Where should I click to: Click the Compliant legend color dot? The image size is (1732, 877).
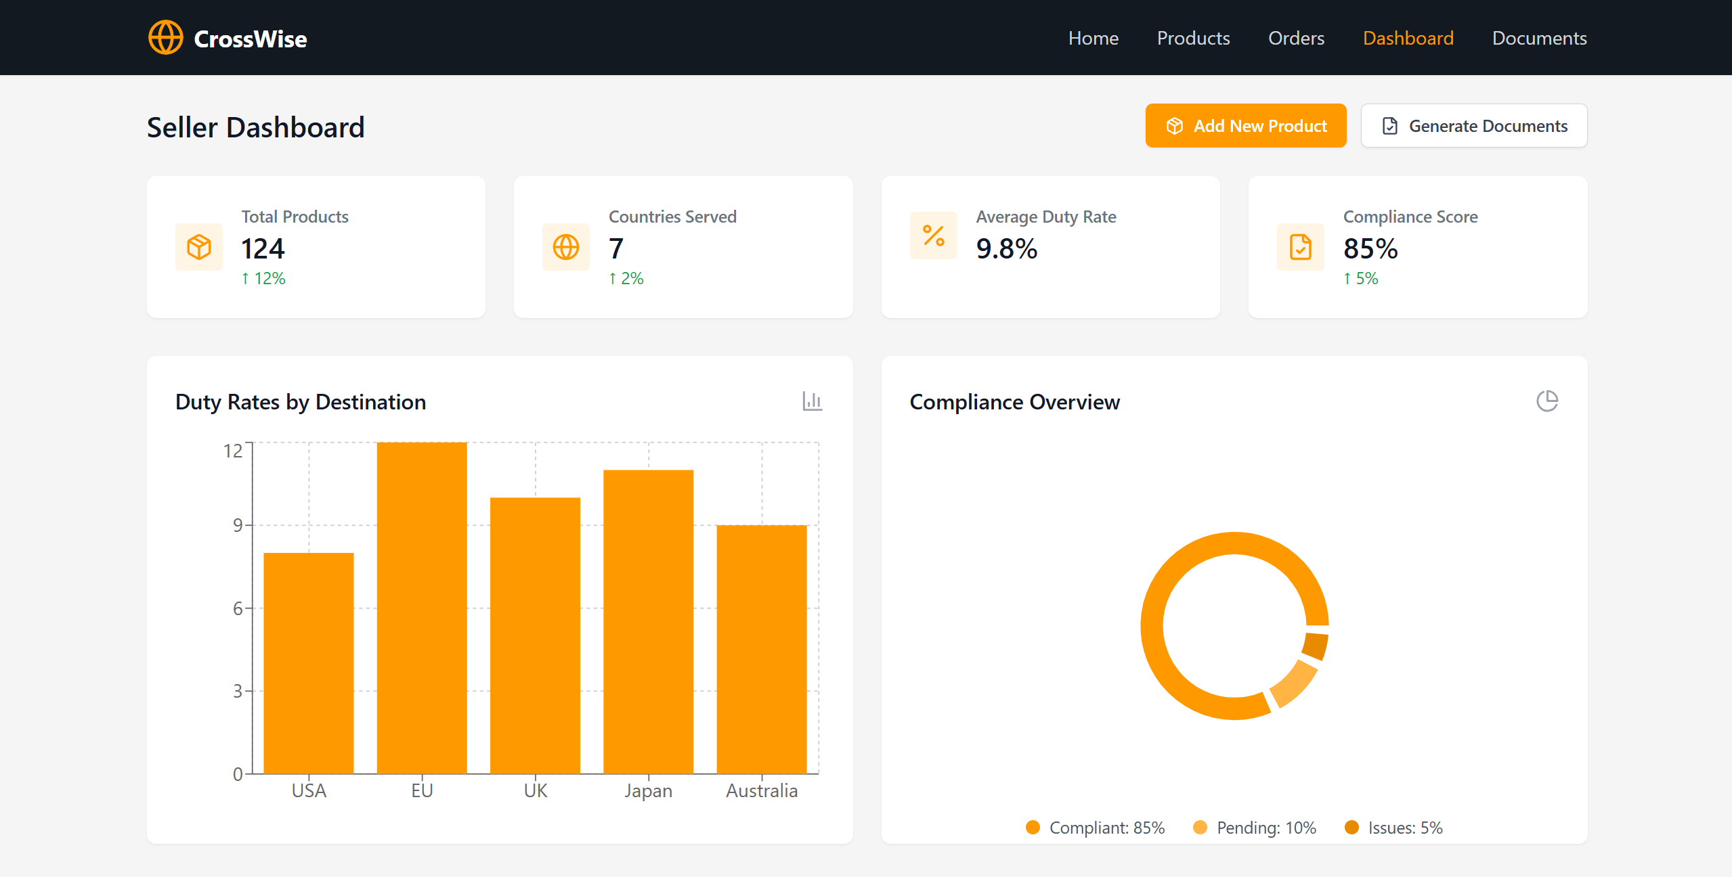(x=1033, y=828)
